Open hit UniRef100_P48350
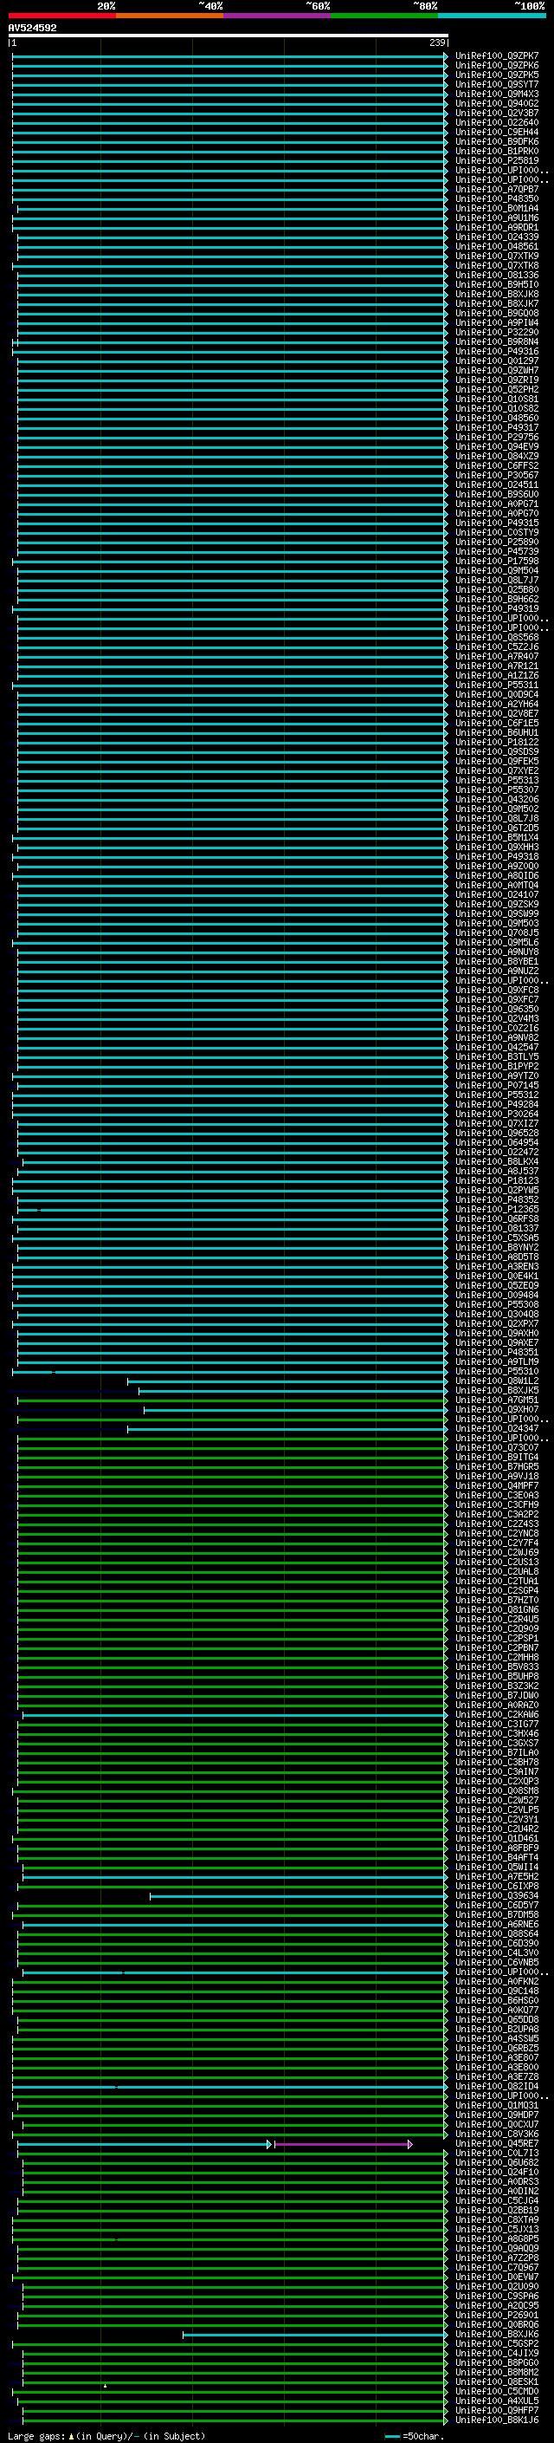Image resolution: width=554 pixels, height=2443 pixels. [497, 199]
